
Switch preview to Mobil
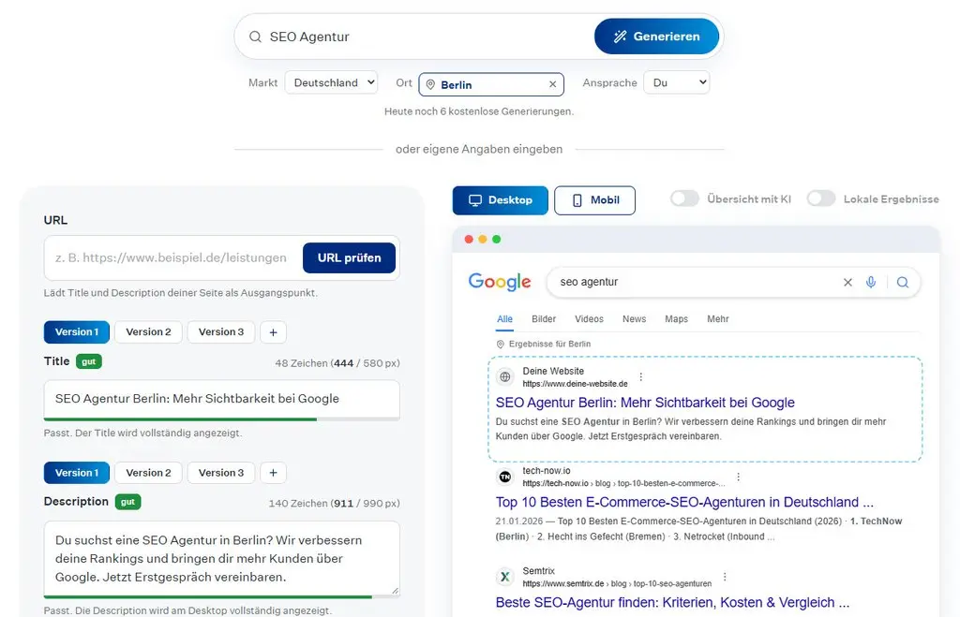pyautogui.click(x=594, y=200)
